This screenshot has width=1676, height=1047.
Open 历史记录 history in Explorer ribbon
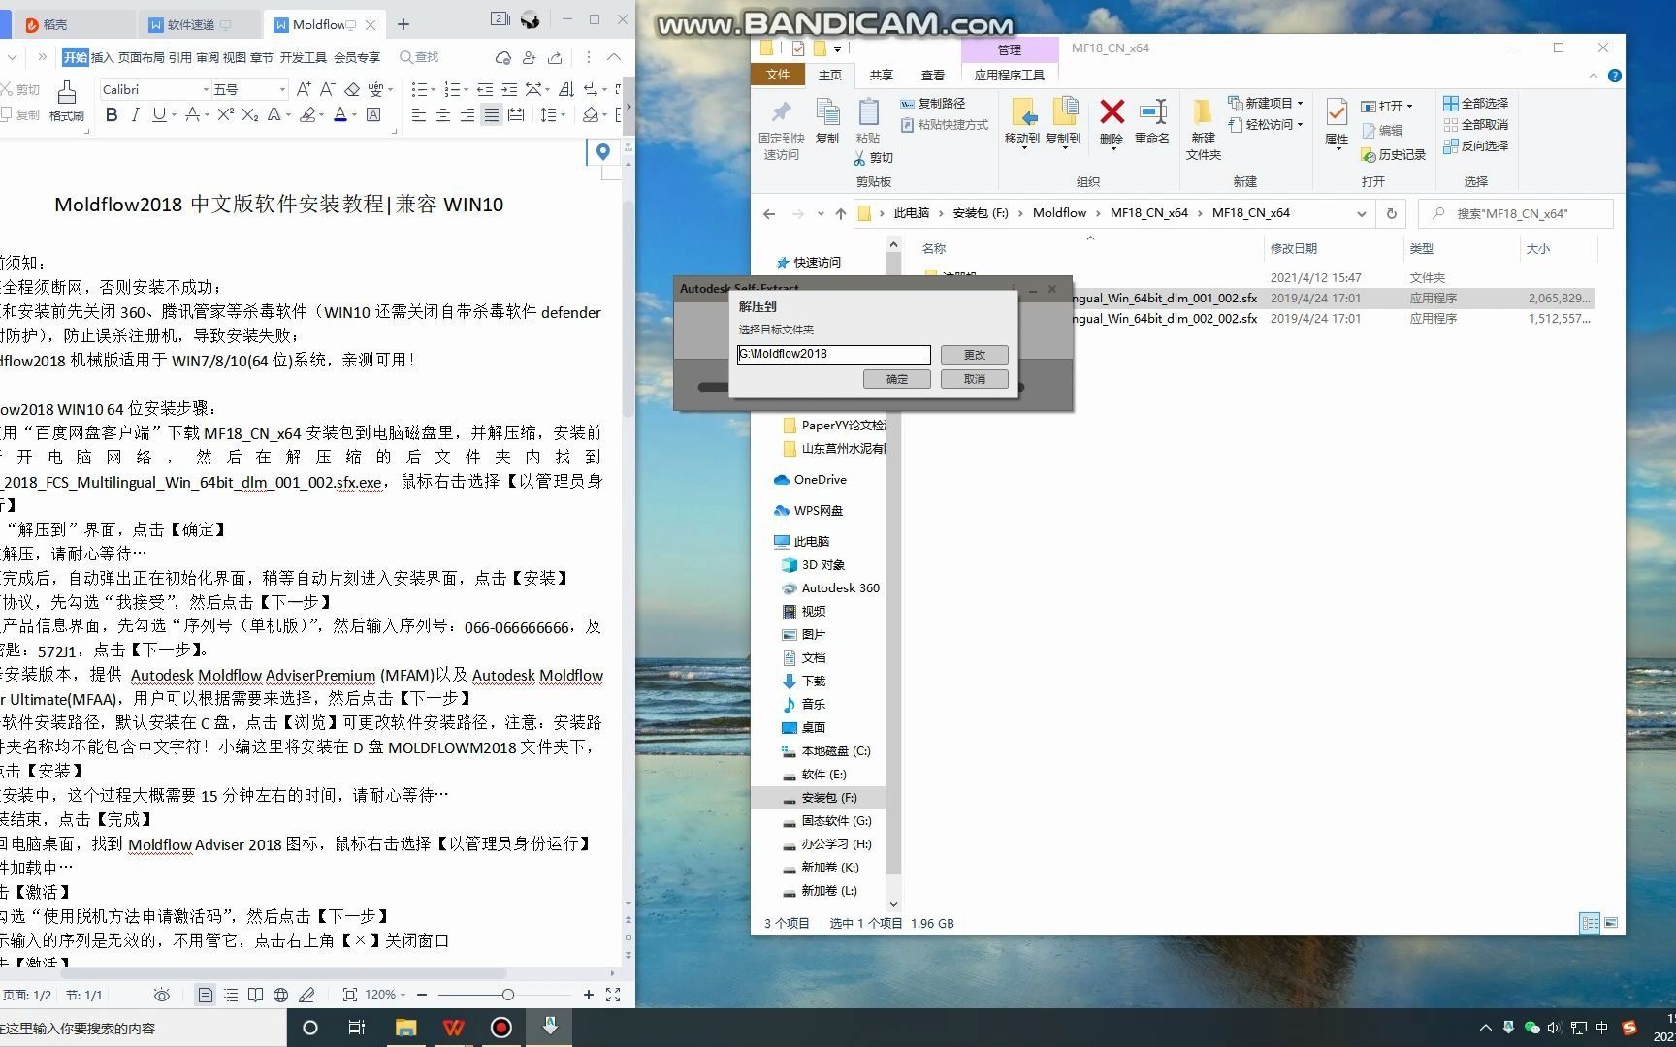(1393, 155)
